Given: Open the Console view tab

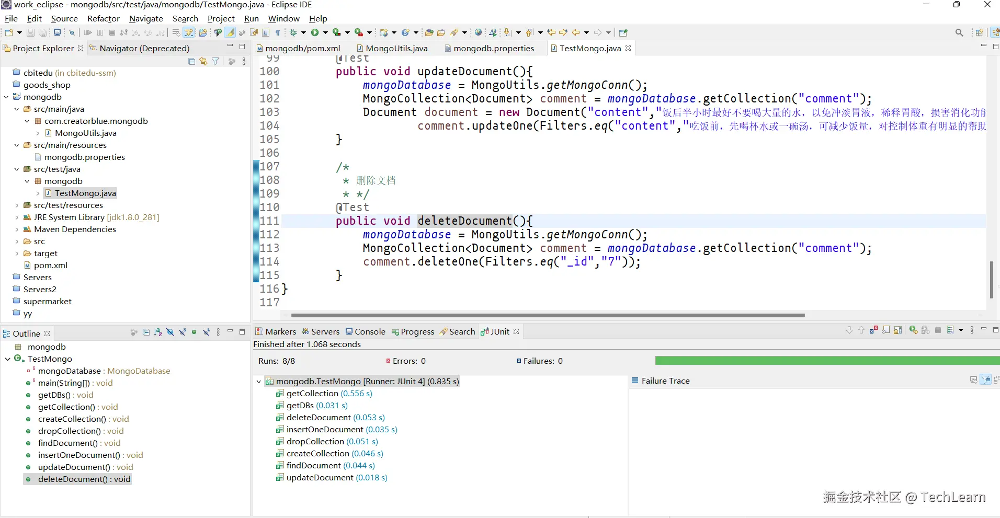Looking at the screenshot, I should point(369,331).
